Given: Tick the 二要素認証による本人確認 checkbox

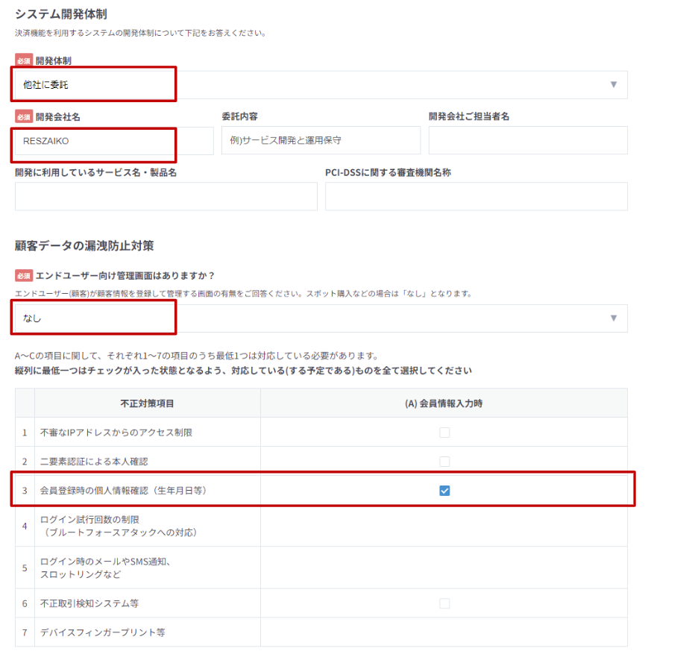Looking at the screenshot, I should 444,462.
